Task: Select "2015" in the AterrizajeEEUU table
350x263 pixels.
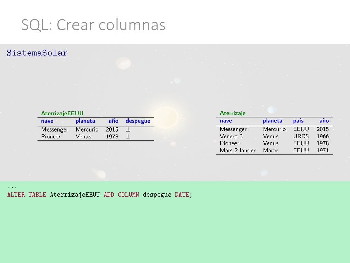Action: coord(112,129)
